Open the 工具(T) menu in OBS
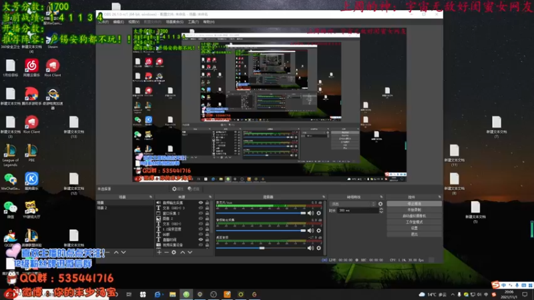Image resolution: width=534 pixels, height=300 pixels. tap(193, 22)
